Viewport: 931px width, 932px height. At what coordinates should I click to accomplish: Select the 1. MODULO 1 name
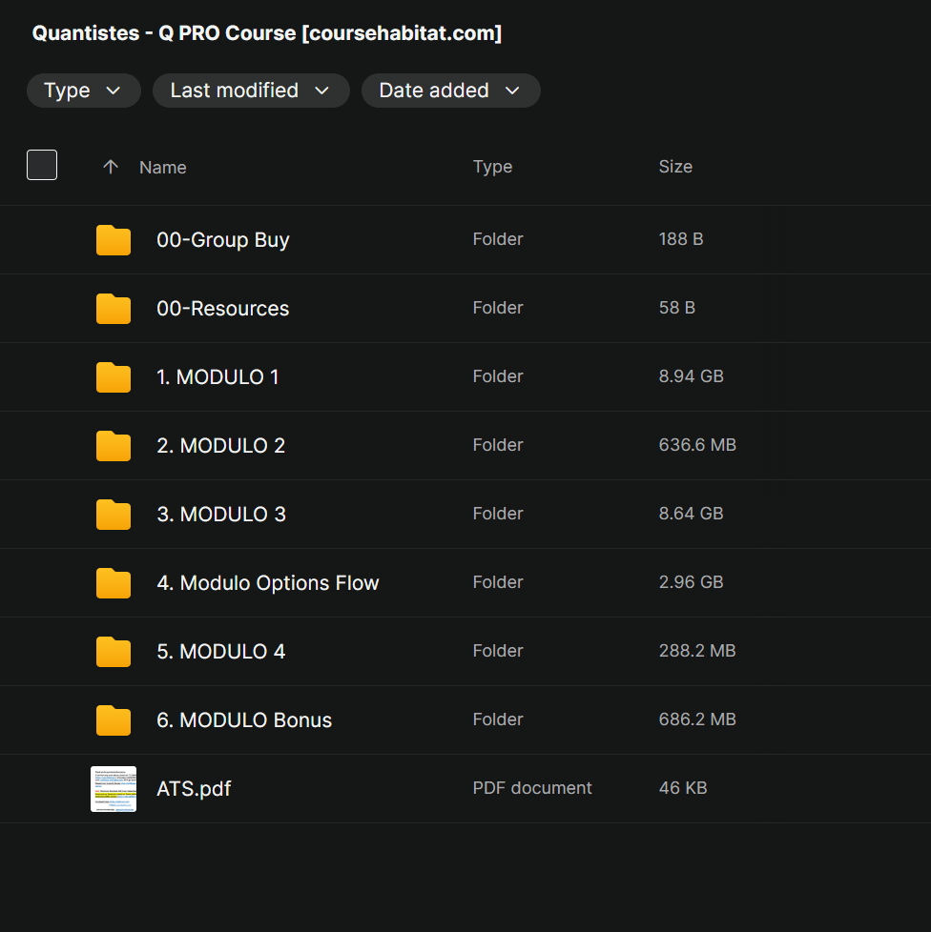point(217,376)
